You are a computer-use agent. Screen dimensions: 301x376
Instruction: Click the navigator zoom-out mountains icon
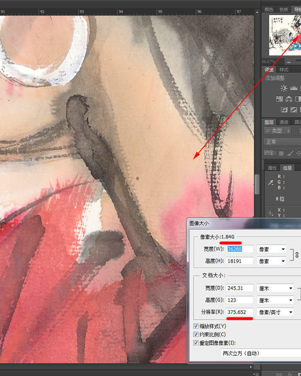coord(289,61)
